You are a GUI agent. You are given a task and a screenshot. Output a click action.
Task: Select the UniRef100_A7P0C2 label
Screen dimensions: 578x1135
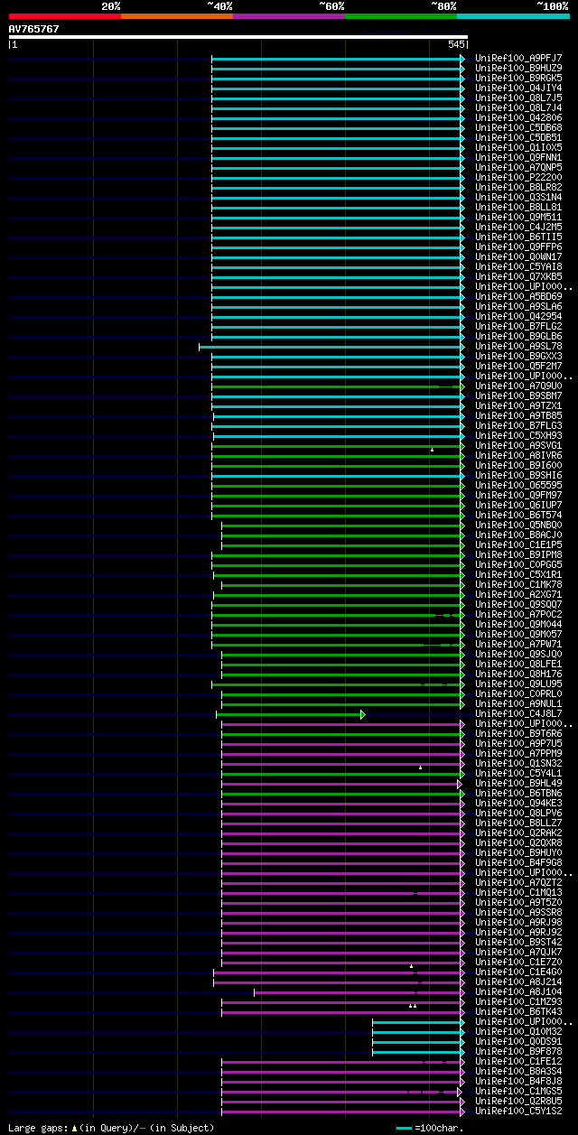518,614
